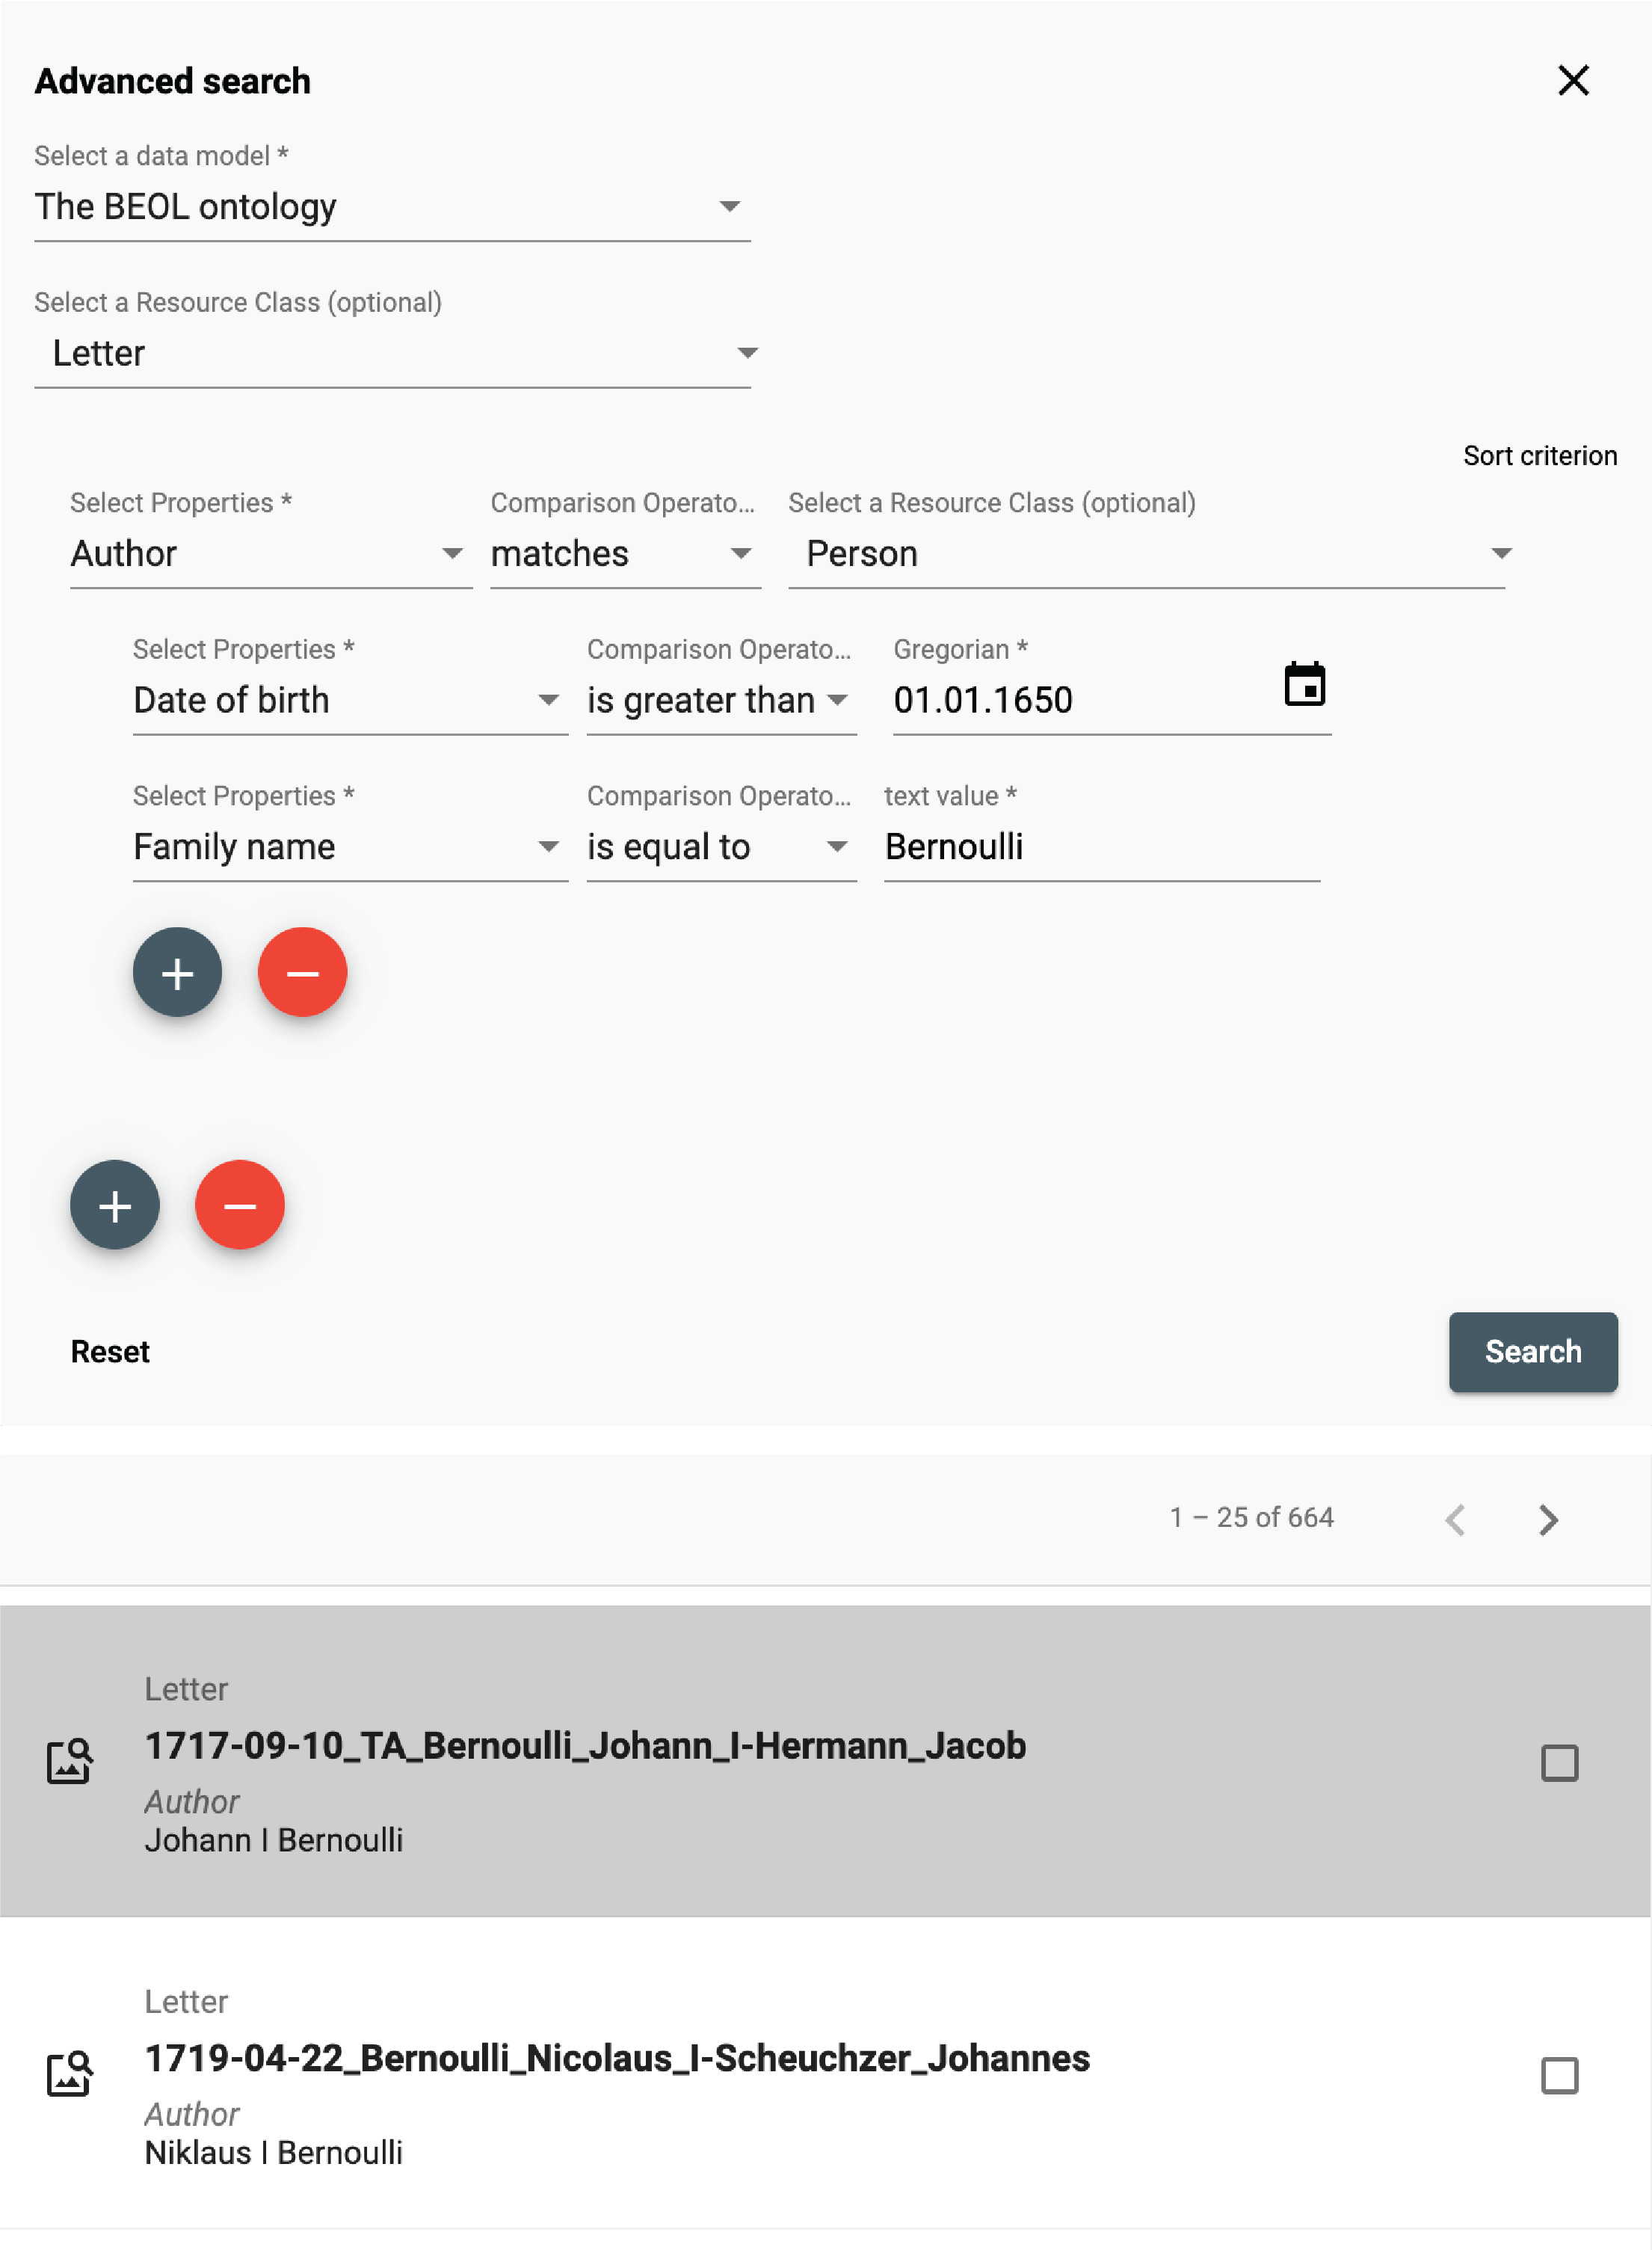Click the add outer condition plus icon
Viewport: 1652px width, 2250px height.
(115, 1204)
